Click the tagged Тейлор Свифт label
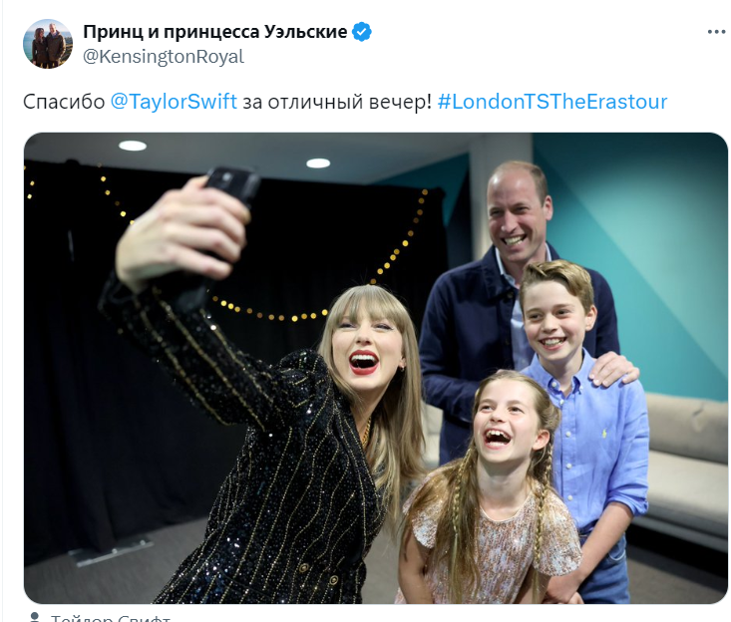The height and width of the screenshot is (622, 731). pos(111,618)
